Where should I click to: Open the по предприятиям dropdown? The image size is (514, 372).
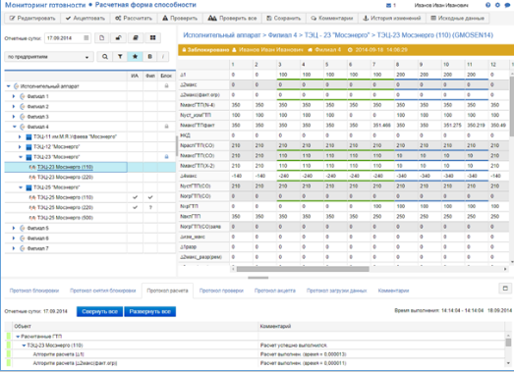49,57
